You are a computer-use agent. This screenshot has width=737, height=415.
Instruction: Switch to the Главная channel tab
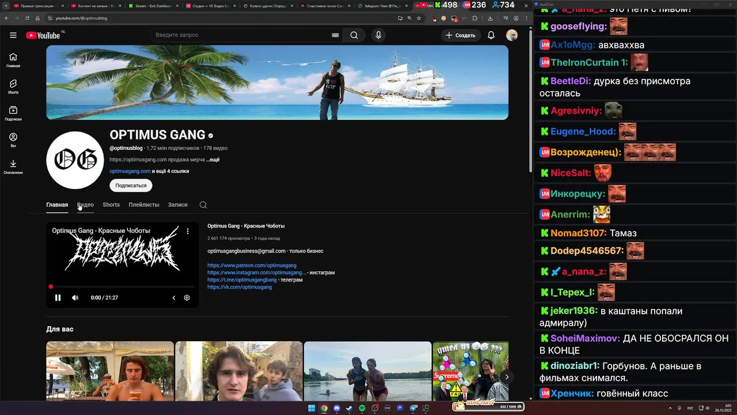tap(57, 205)
